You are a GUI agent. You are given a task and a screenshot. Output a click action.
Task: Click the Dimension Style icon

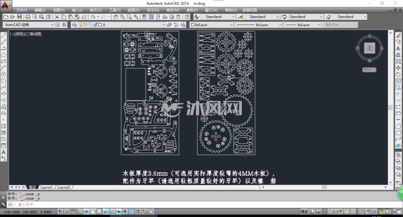[x=241, y=17]
